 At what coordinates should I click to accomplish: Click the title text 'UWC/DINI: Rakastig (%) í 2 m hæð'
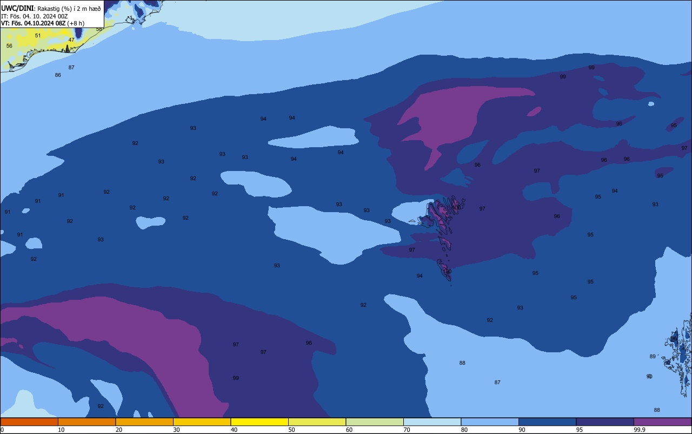pyautogui.click(x=51, y=9)
